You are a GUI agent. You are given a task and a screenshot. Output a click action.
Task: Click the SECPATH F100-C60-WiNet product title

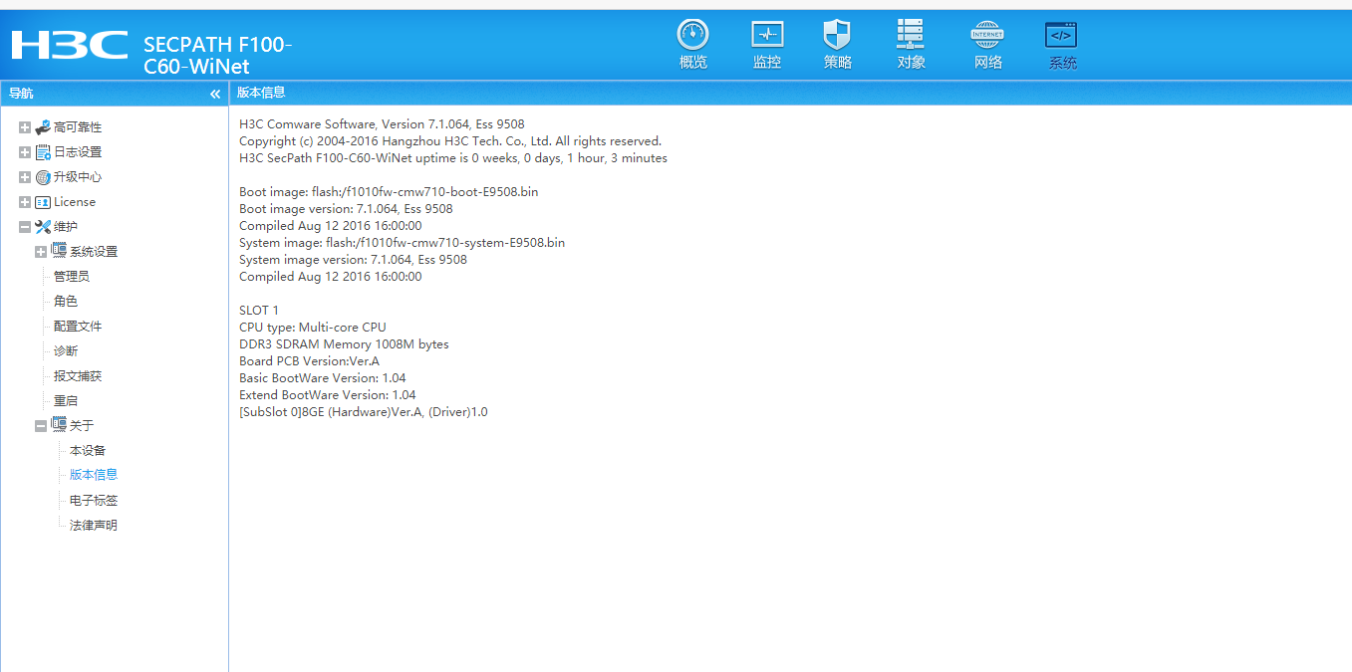click(218, 56)
